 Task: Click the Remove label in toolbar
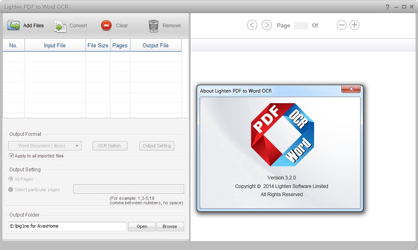[172, 26]
